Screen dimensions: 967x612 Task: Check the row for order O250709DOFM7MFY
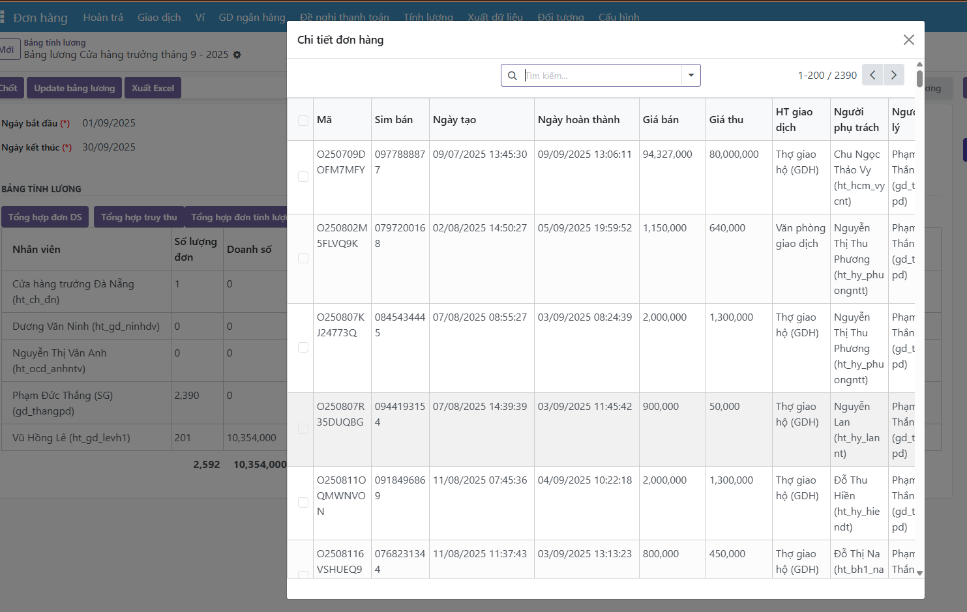click(x=303, y=177)
